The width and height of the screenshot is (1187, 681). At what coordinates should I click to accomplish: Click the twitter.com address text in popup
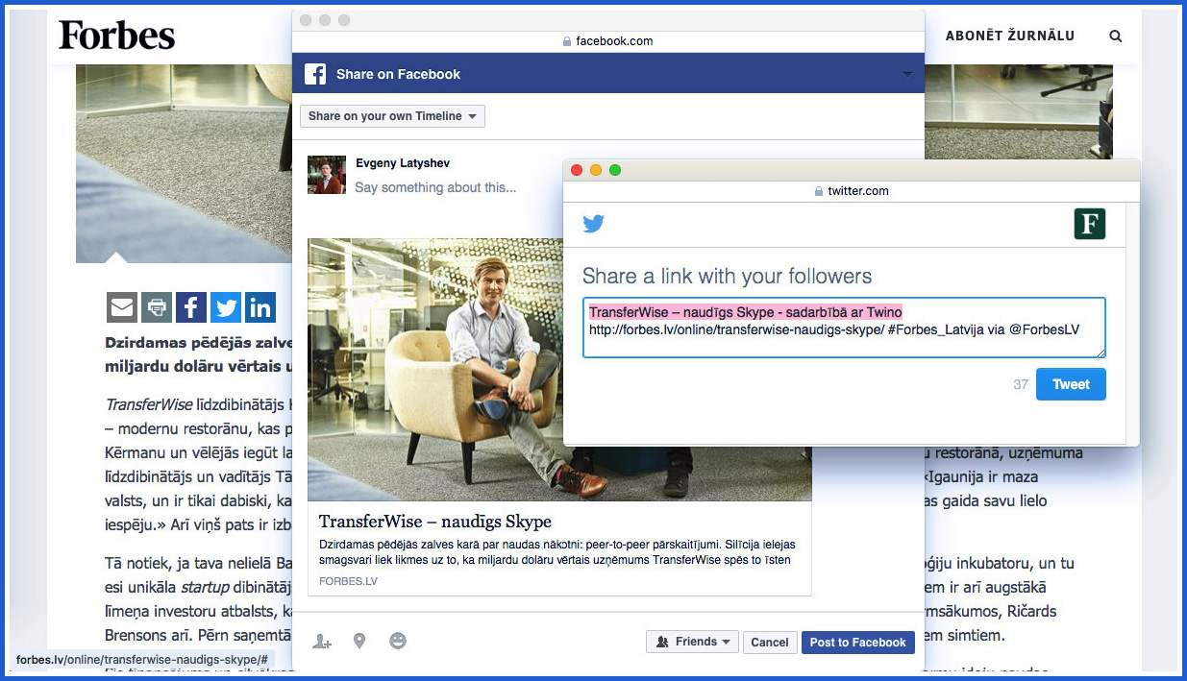tap(858, 191)
